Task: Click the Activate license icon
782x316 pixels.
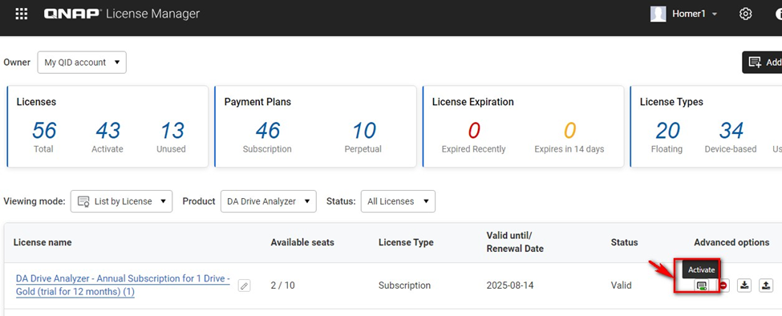Action: 702,286
